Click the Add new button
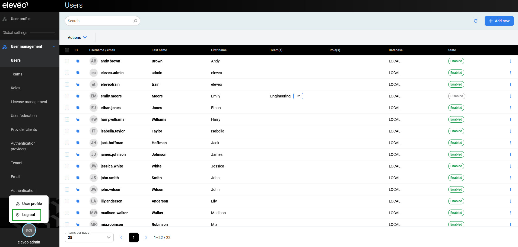The width and height of the screenshot is (518, 247). click(499, 21)
